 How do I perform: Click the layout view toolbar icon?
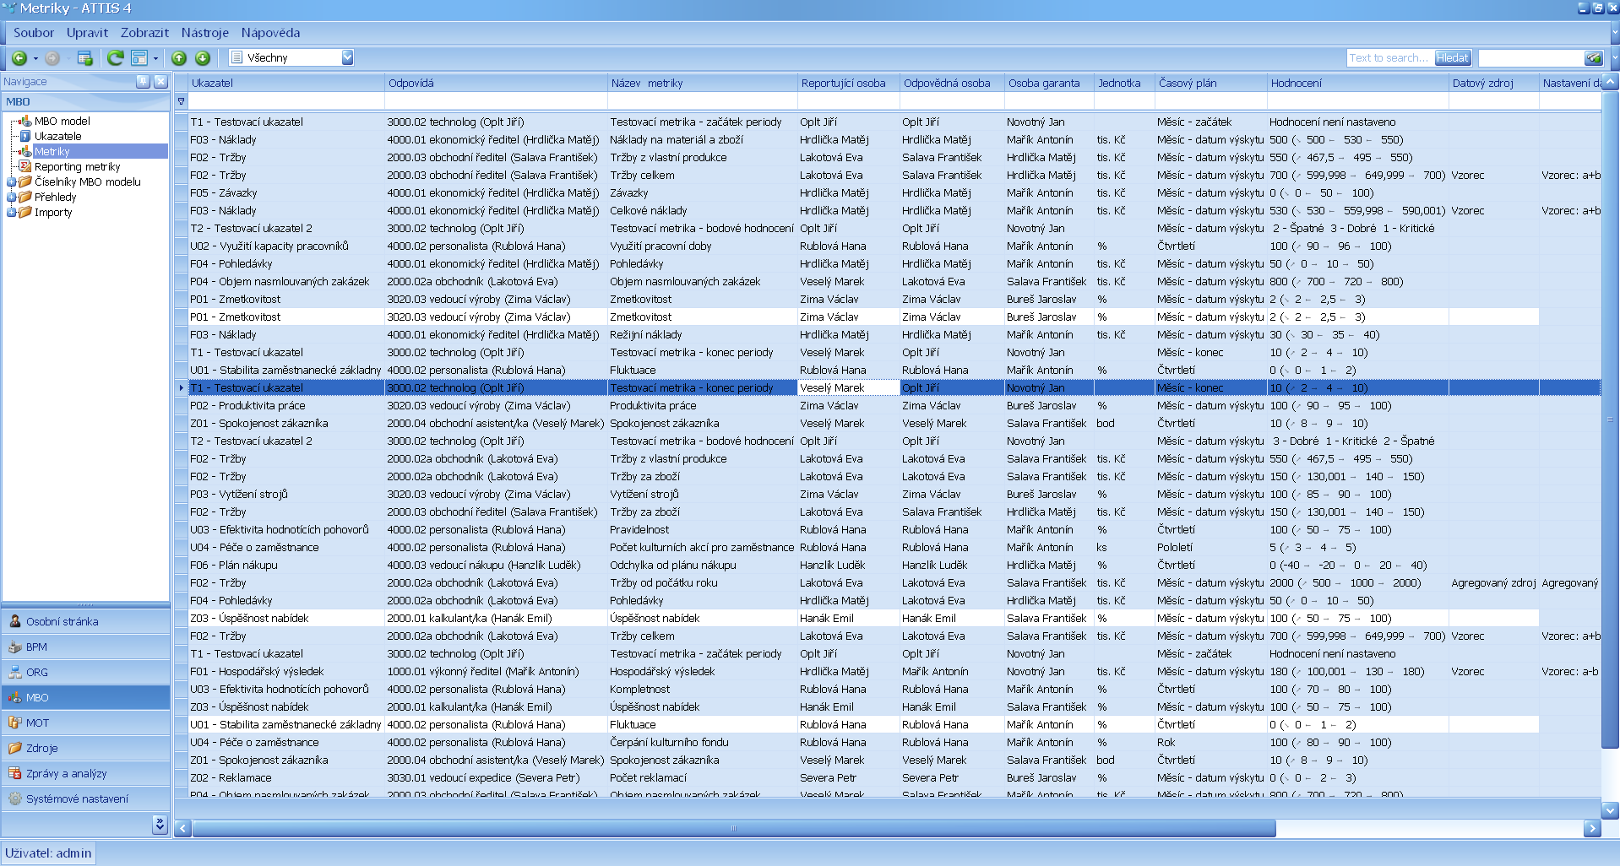pyautogui.click(x=139, y=57)
